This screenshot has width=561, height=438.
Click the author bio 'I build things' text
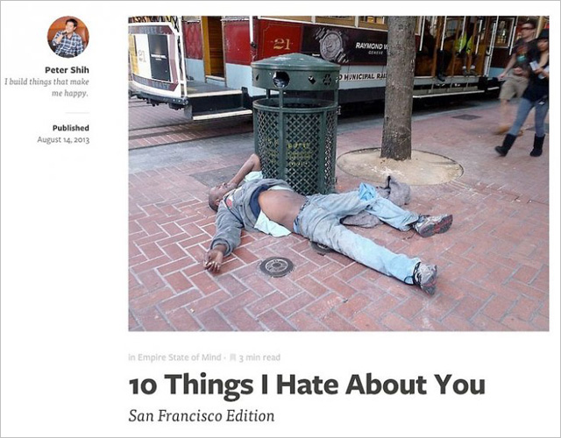click(x=46, y=88)
